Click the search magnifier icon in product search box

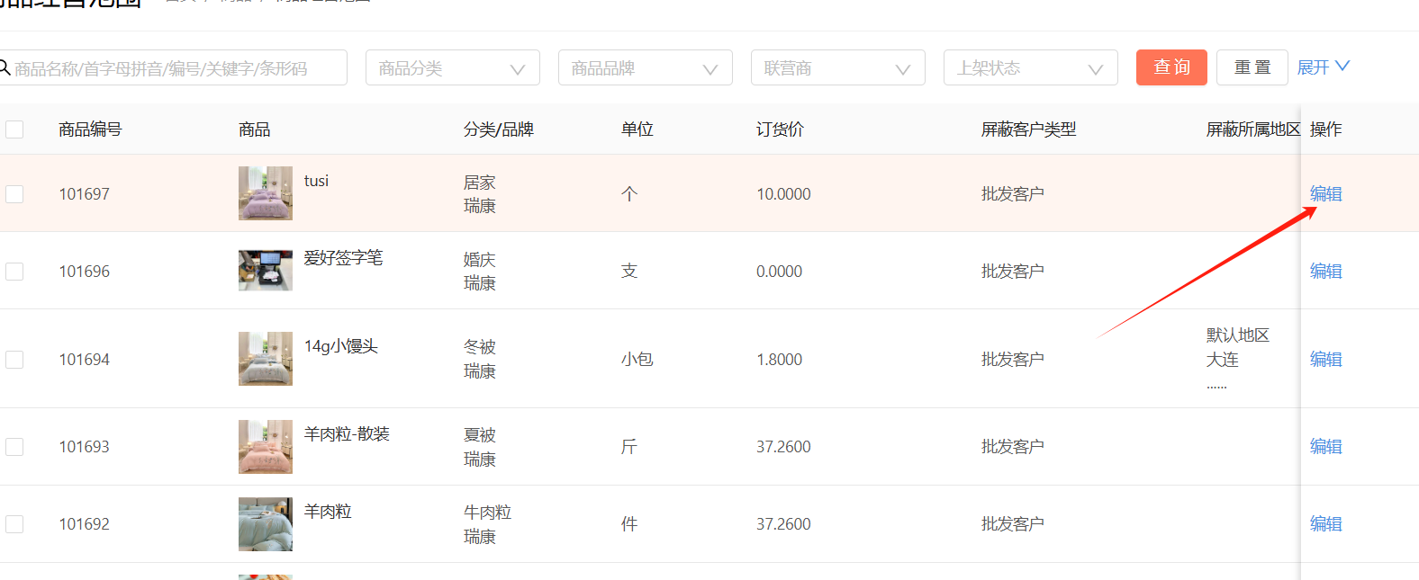(5, 68)
